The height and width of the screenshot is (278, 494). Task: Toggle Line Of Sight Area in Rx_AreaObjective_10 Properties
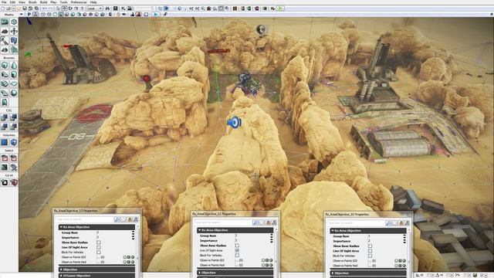tap(370, 251)
